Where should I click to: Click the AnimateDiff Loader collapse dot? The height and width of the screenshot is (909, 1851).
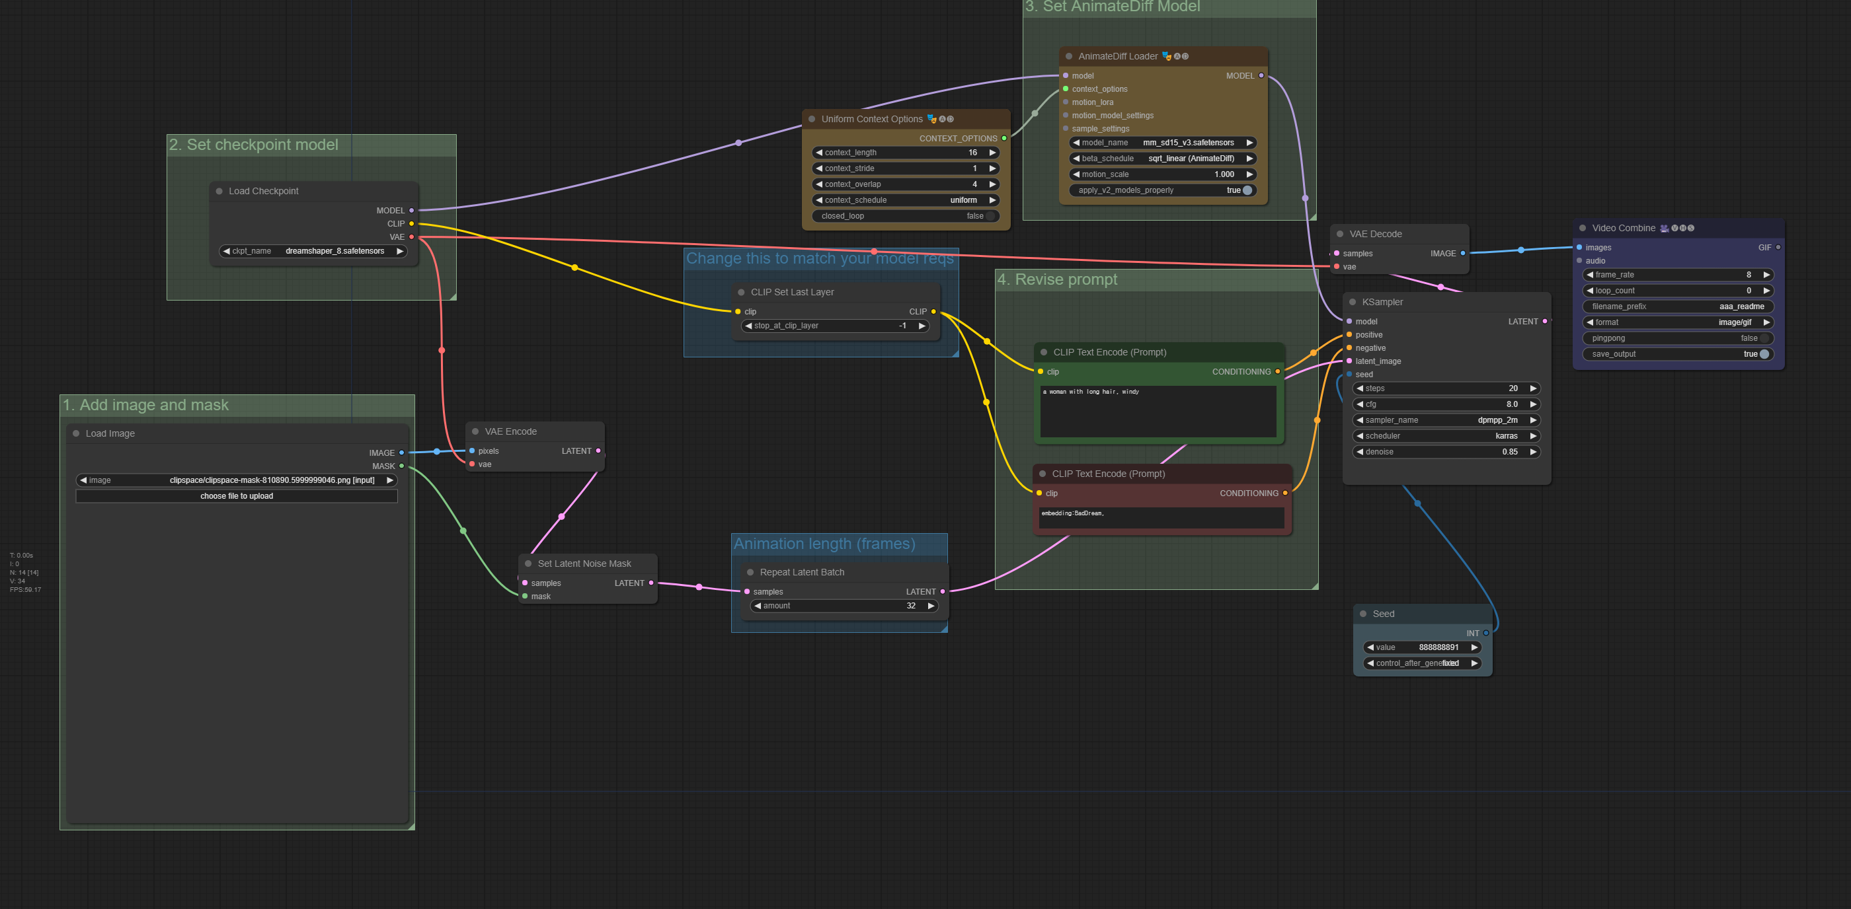(1068, 57)
